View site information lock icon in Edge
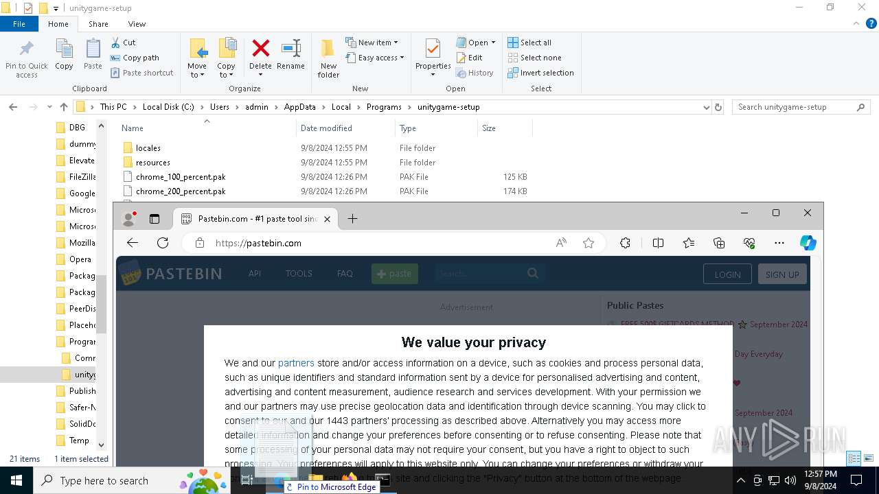Viewport: 879px width, 494px height. [200, 243]
